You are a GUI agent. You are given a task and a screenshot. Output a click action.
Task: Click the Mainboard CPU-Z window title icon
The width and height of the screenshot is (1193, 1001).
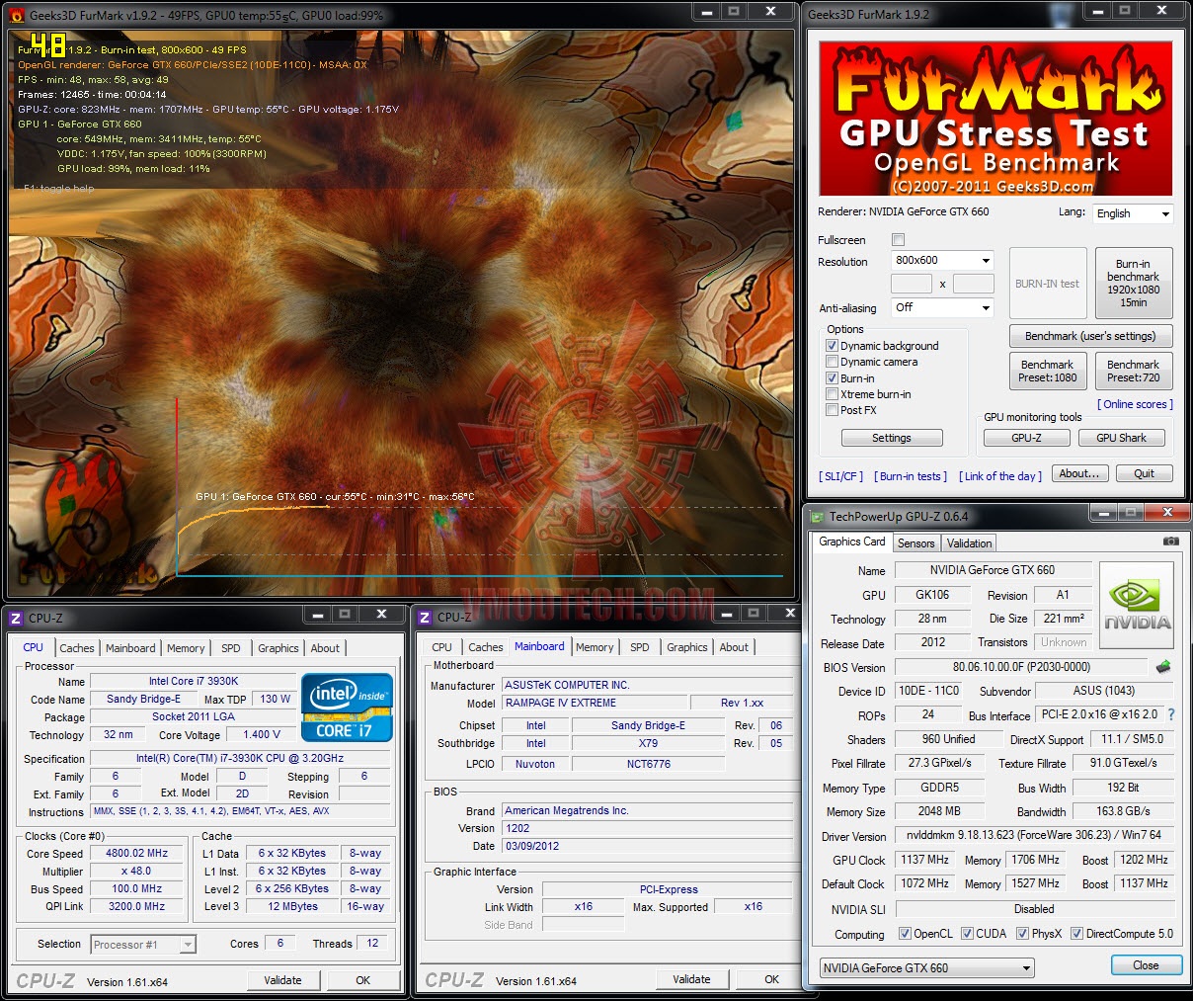click(x=425, y=618)
